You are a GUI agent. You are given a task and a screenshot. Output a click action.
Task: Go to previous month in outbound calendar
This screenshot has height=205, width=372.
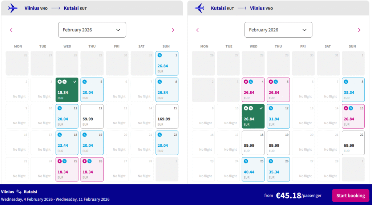tap(11, 30)
